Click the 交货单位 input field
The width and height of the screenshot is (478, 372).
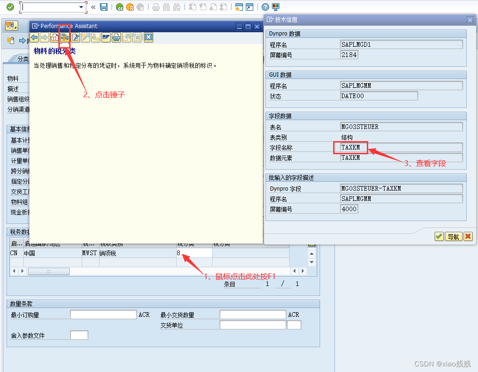(253, 325)
